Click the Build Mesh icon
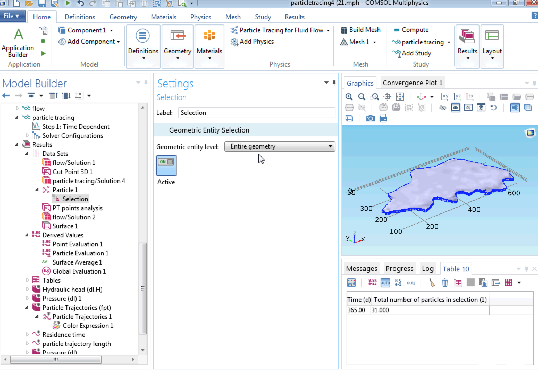Image resolution: width=538 pixels, height=371 pixels. (x=344, y=30)
